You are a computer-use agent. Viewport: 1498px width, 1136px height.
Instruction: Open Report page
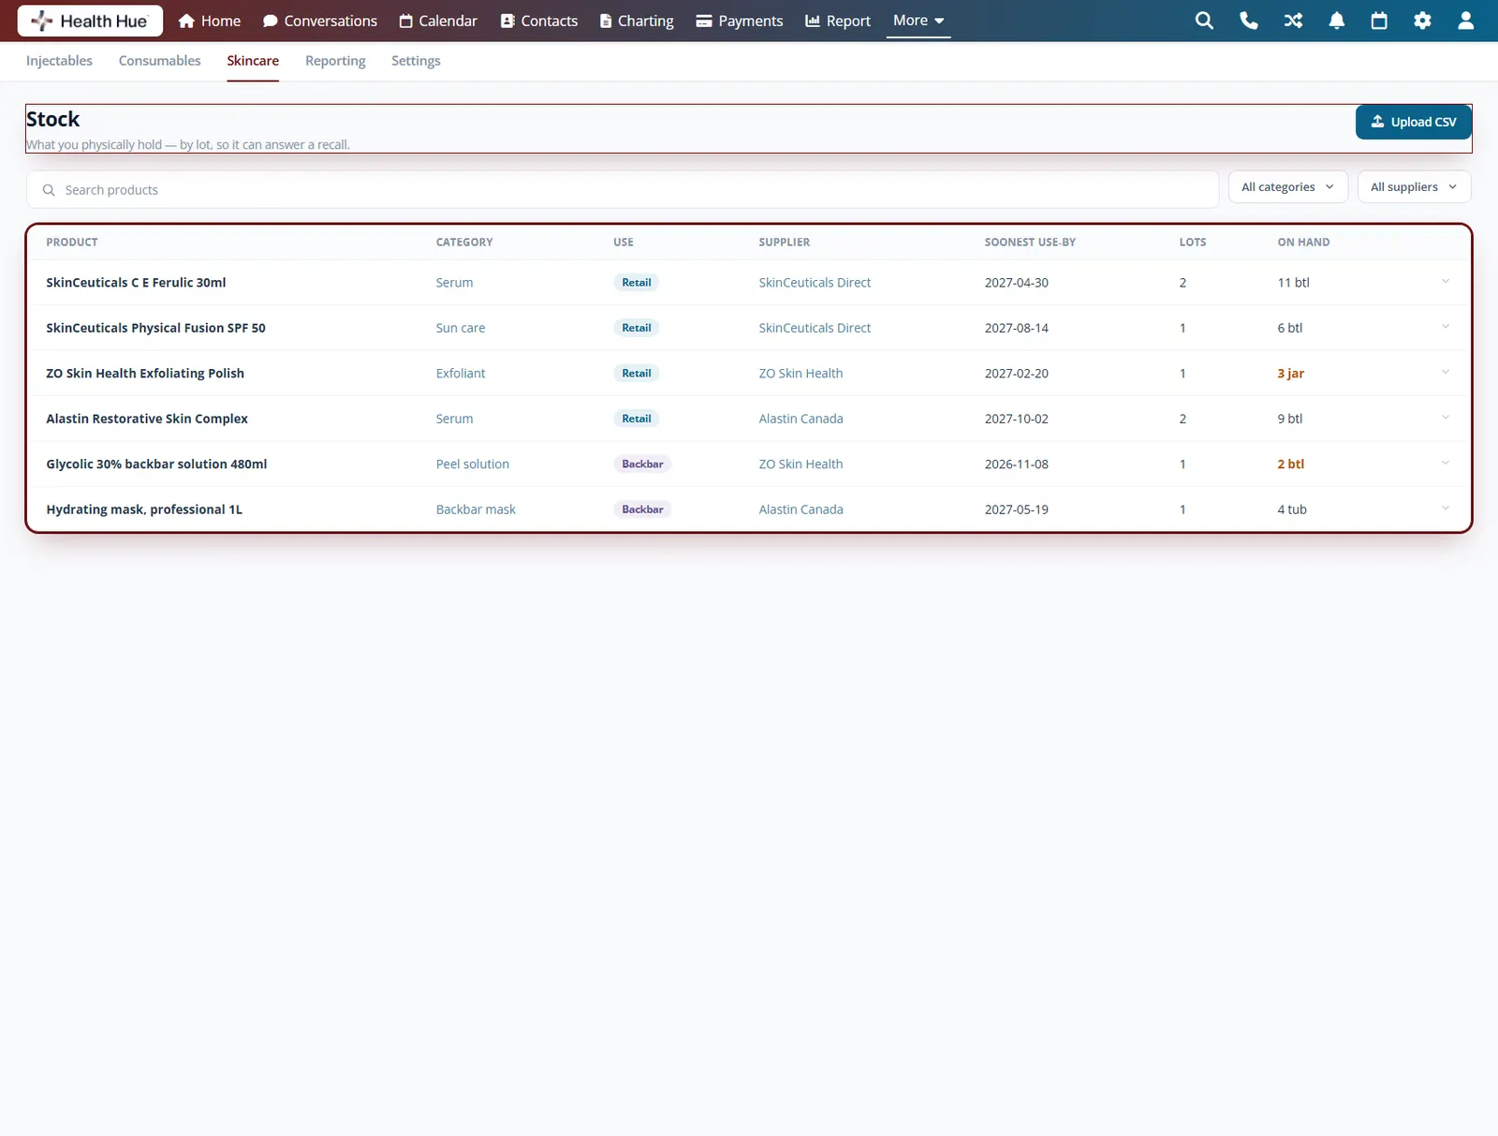tap(838, 21)
